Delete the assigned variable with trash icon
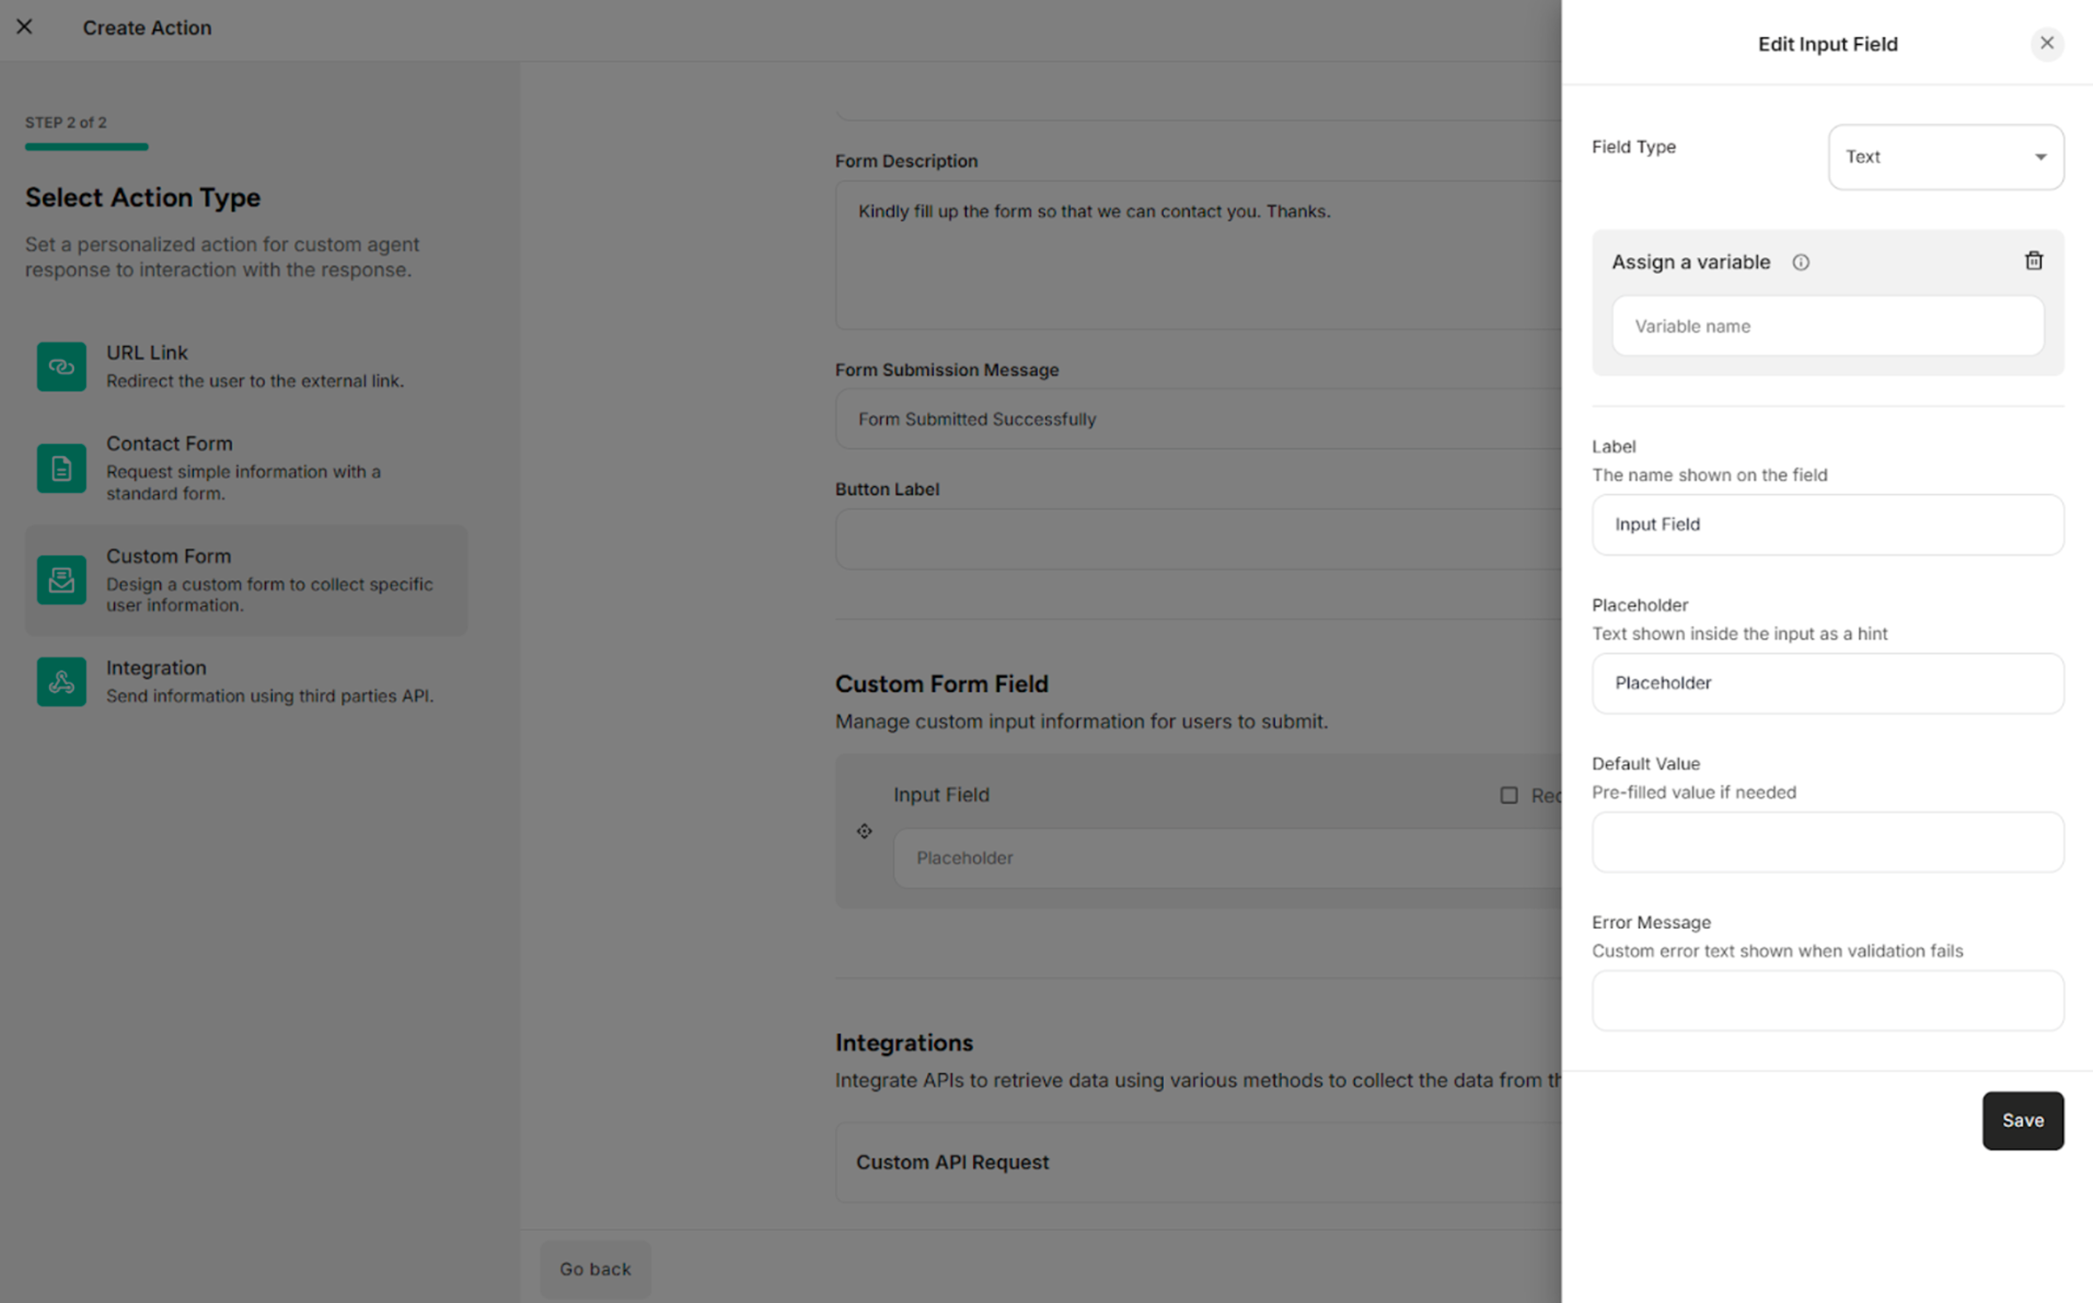Image resolution: width=2093 pixels, height=1303 pixels. pyautogui.click(x=2033, y=260)
